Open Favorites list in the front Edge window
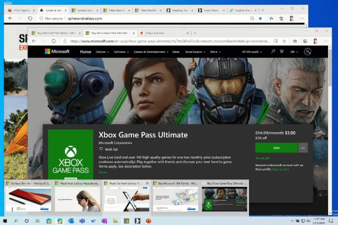Viewport: 338px width, 225px height. pyautogui.click(x=295, y=41)
